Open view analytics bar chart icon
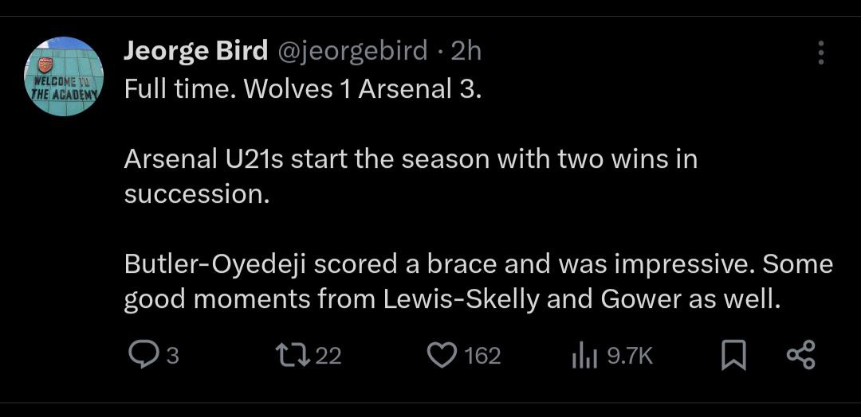This screenshot has width=861, height=417. pyautogui.click(x=584, y=356)
